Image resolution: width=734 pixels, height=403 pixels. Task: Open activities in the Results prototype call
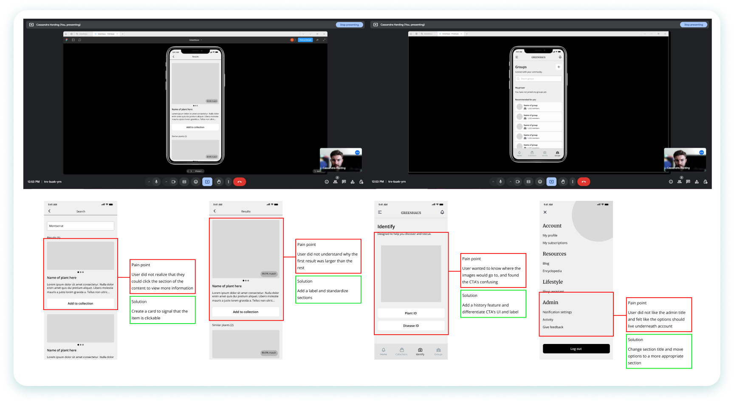353,182
